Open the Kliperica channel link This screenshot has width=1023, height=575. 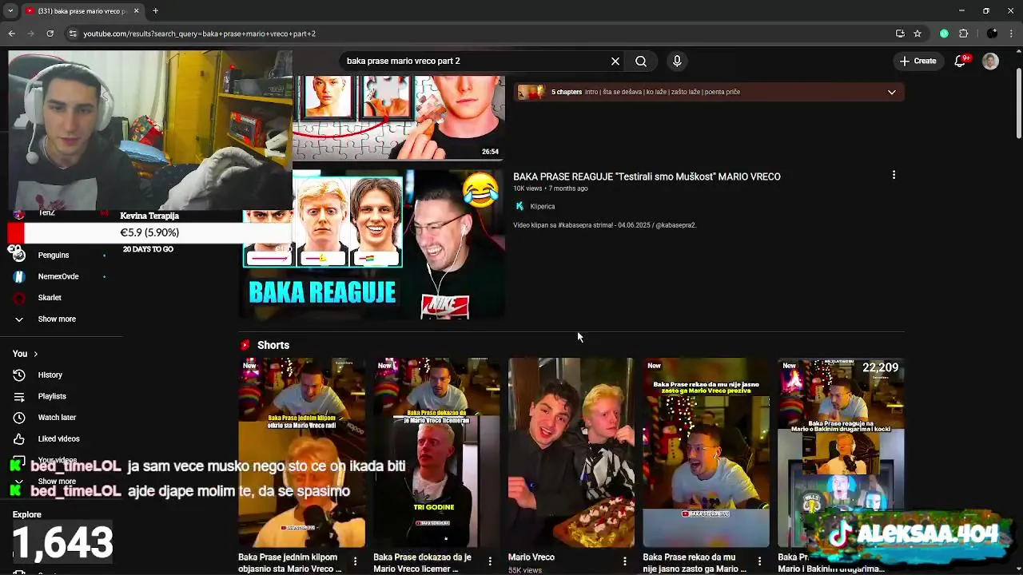[x=542, y=206]
